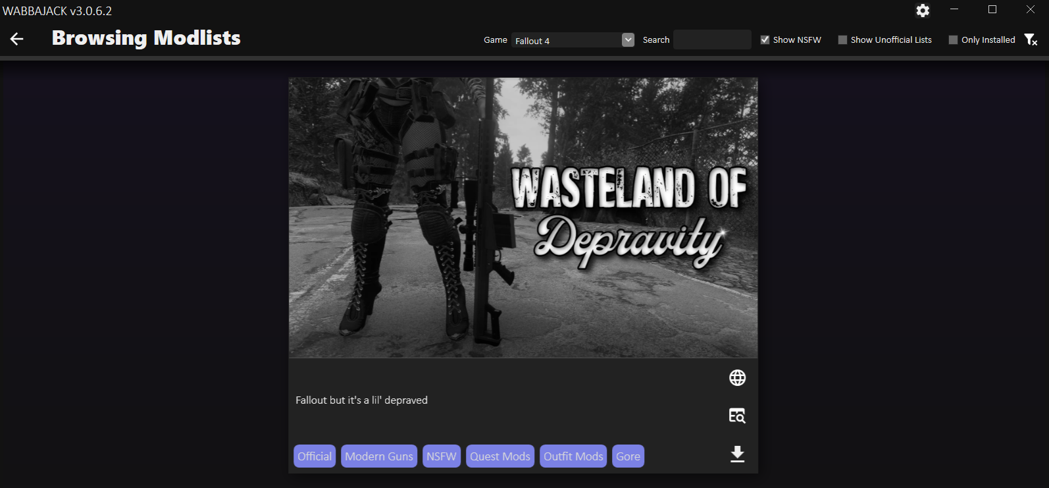1049x488 pixels.
Task: Select the Modern Guns tag
Action: (x=379, y=456)
